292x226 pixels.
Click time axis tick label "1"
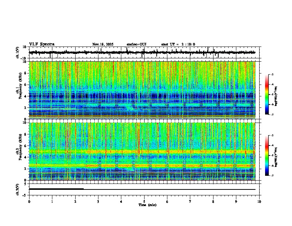point(52,202)
